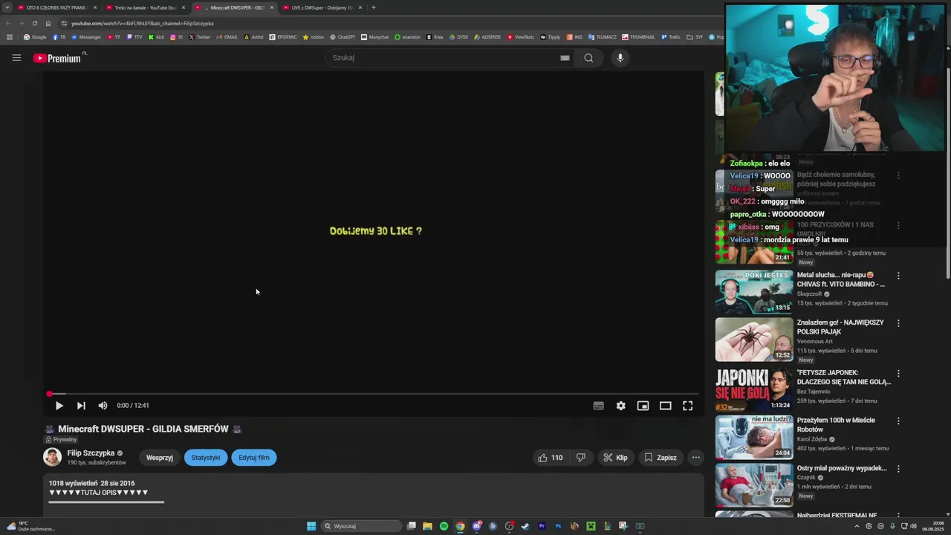
Task: Open the on-screen keyboard icon in search
Action: (565, 58)
